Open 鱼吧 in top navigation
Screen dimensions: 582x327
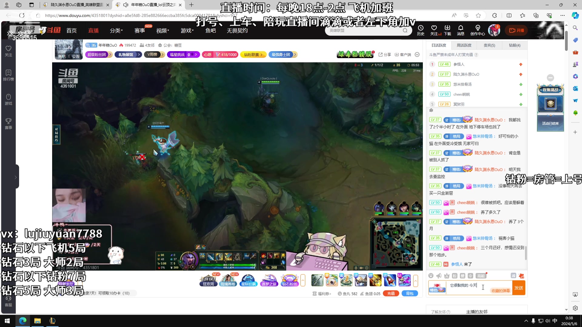tap(211, 31)
